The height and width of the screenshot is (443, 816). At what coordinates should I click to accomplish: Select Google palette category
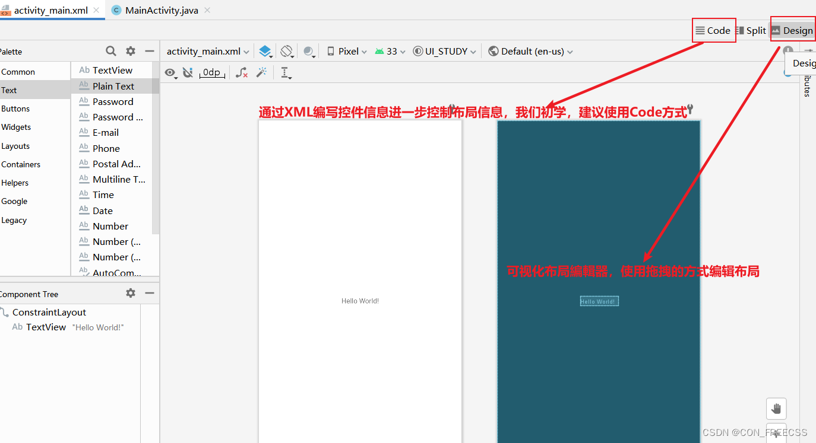pyautogui.click(x=35, y=201)
